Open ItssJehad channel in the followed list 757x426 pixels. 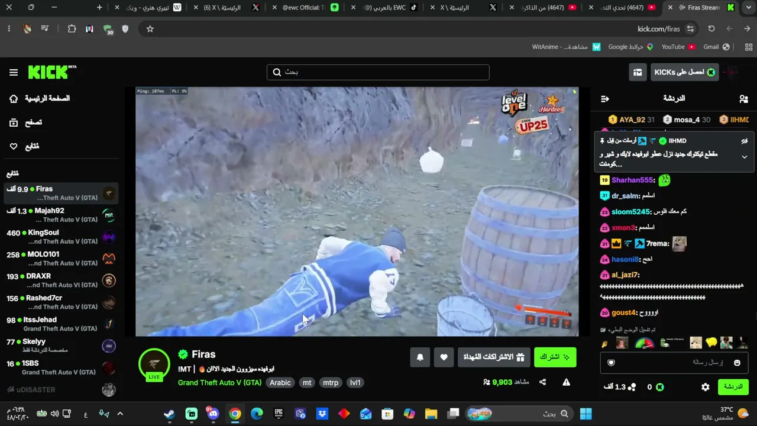pyautogui.click(x=60, y=324)
